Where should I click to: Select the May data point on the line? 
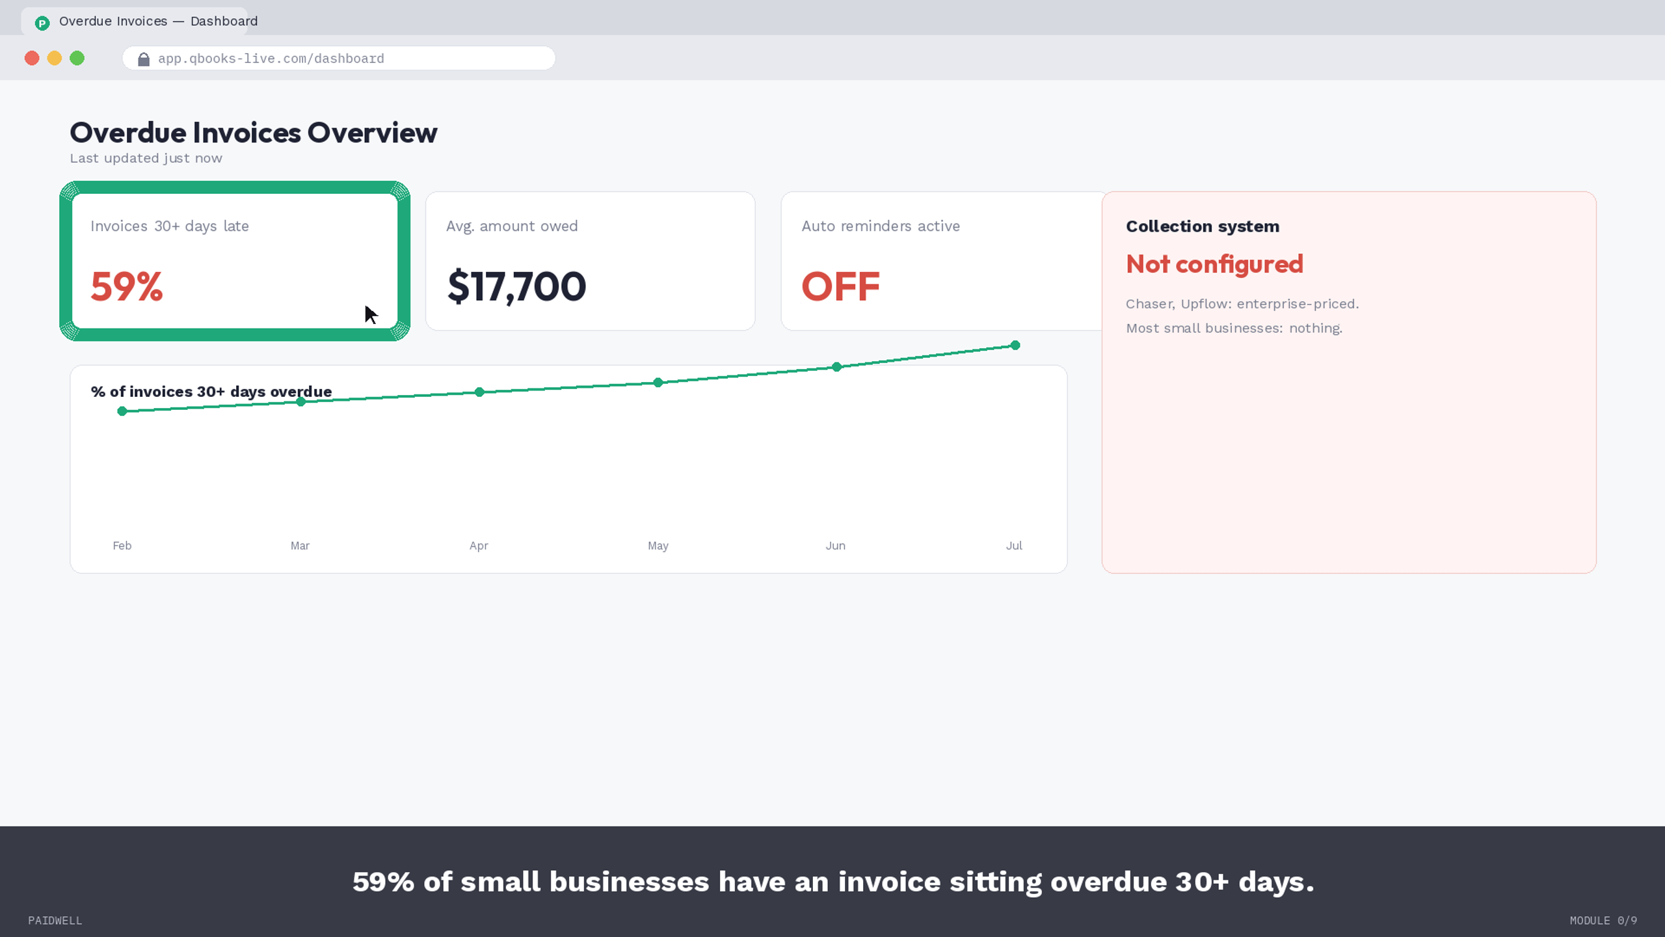[x=658, y=382]
